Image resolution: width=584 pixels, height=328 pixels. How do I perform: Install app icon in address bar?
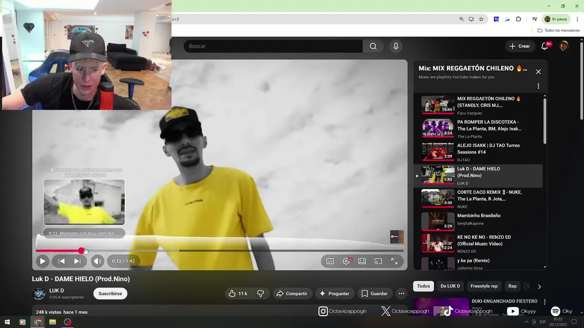click(x=471, y=19)
